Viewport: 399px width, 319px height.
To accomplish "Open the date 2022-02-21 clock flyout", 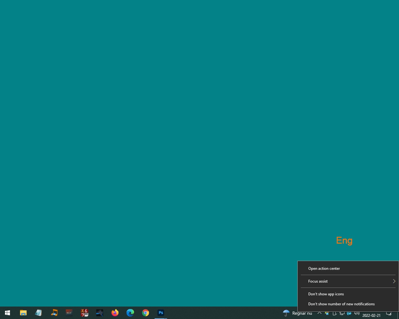I will [x=372, y=315].
